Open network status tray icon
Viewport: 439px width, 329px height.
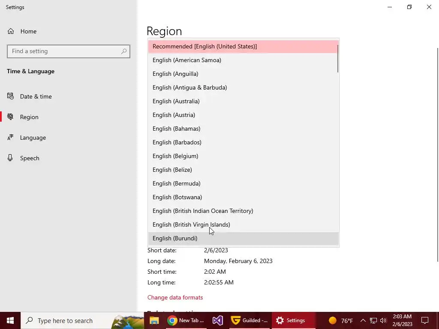point(373,320)
